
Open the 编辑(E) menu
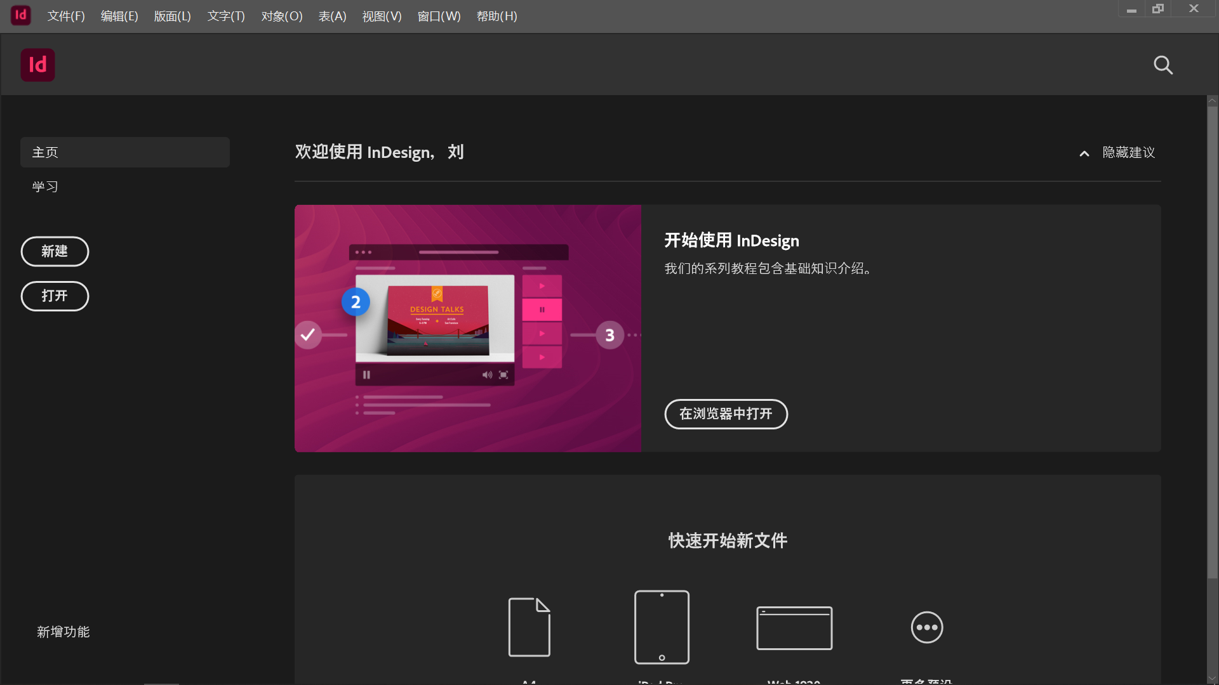coord(119,16)
